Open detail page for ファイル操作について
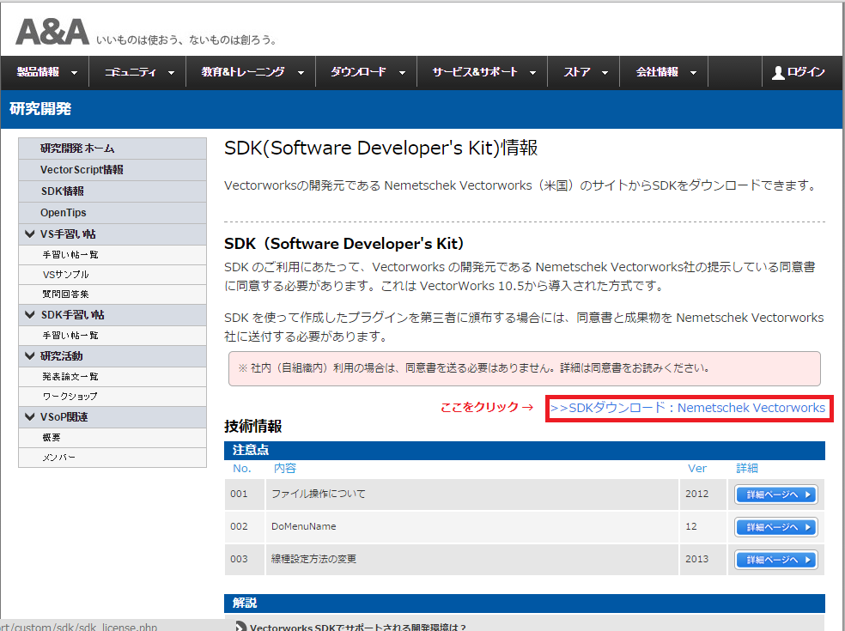 tap(776, 494)
